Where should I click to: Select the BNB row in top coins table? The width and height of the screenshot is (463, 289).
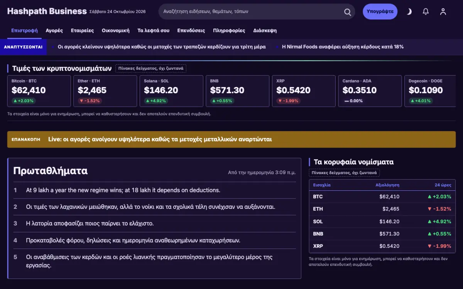click(382, 234)
